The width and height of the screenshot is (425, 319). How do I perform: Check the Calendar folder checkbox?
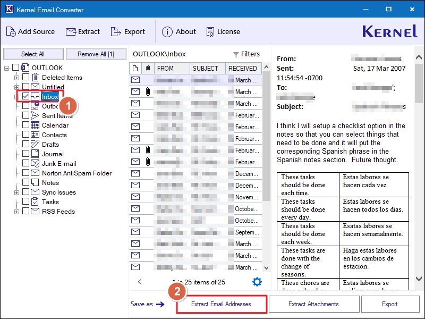tap(25, 125)
